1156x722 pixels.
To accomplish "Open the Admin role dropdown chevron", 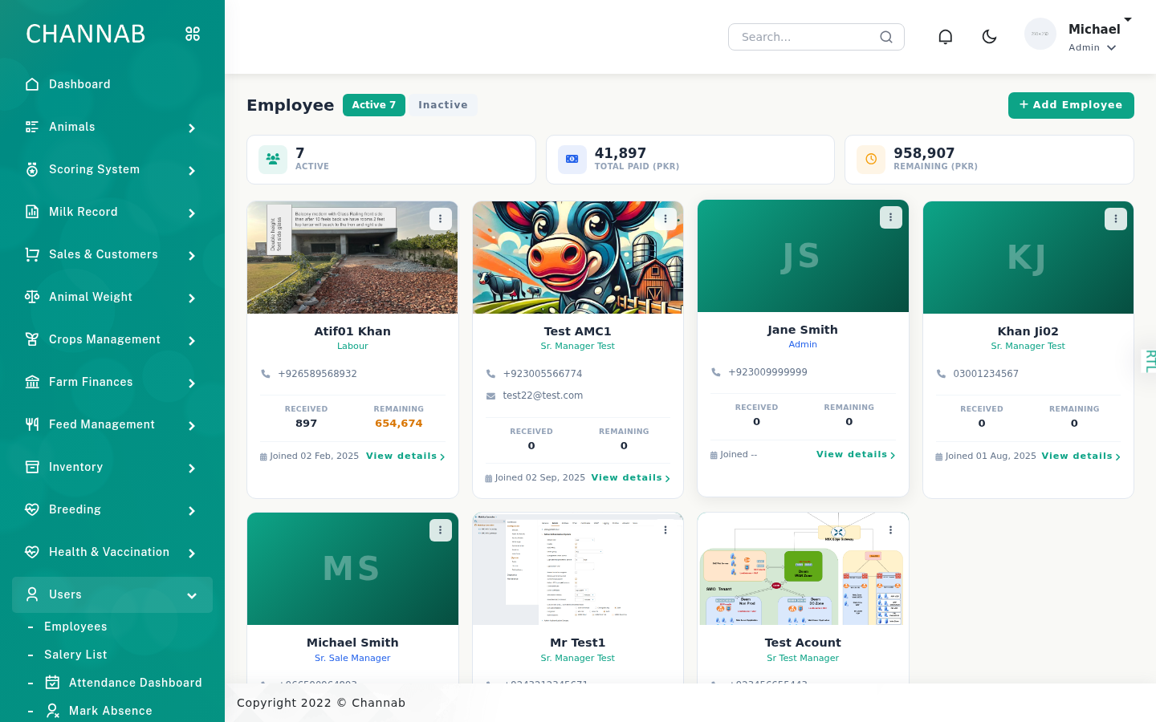I will (1112, 48).
